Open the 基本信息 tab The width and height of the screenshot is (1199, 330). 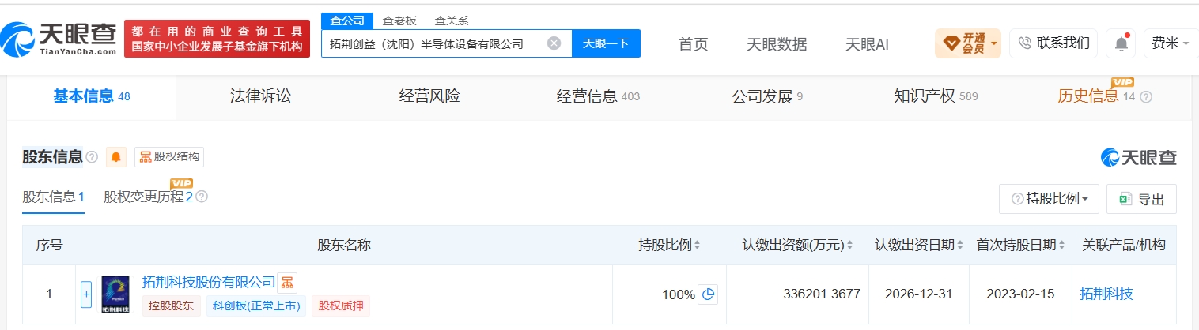point(91,96)
